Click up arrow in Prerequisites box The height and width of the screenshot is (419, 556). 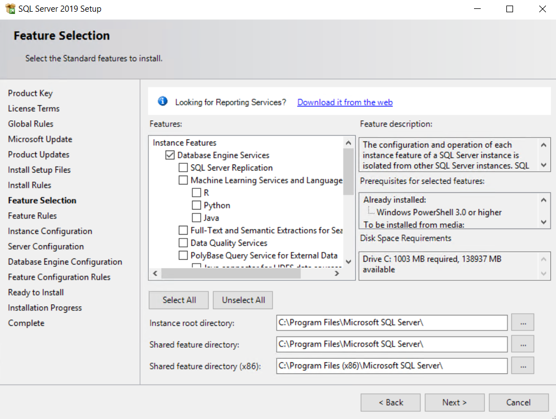tap(544, 200)
